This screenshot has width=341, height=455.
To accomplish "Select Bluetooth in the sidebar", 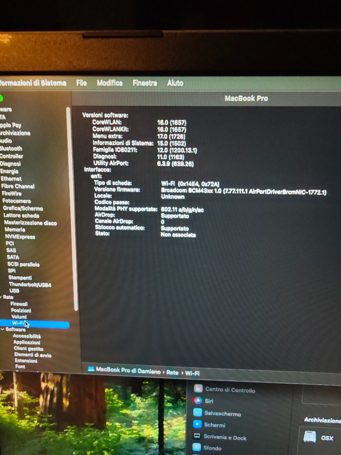I will pyautogui.click(x=11, y=149).
